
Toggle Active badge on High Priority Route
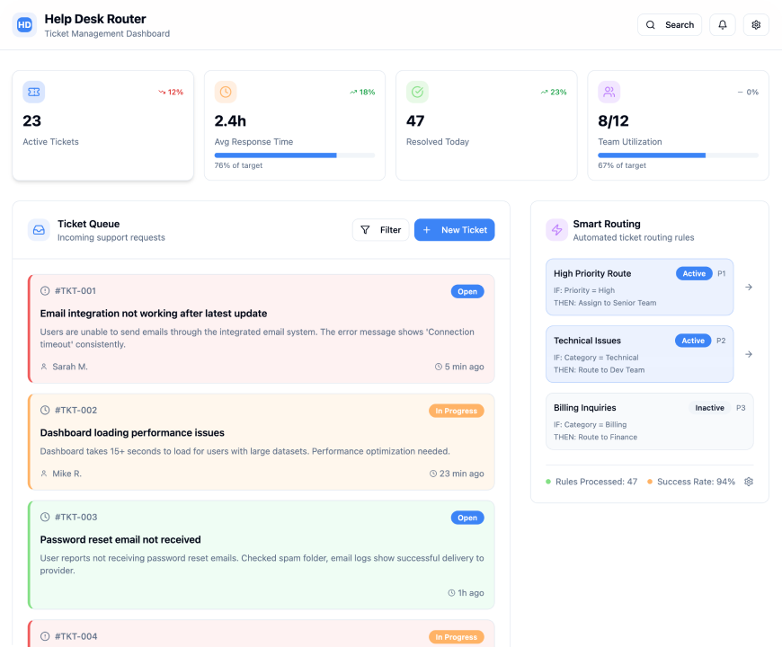click(x=694, y=274)
